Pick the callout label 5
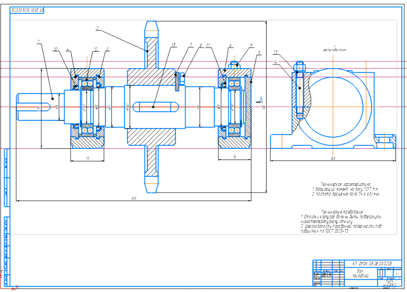 tap(259, 52)
